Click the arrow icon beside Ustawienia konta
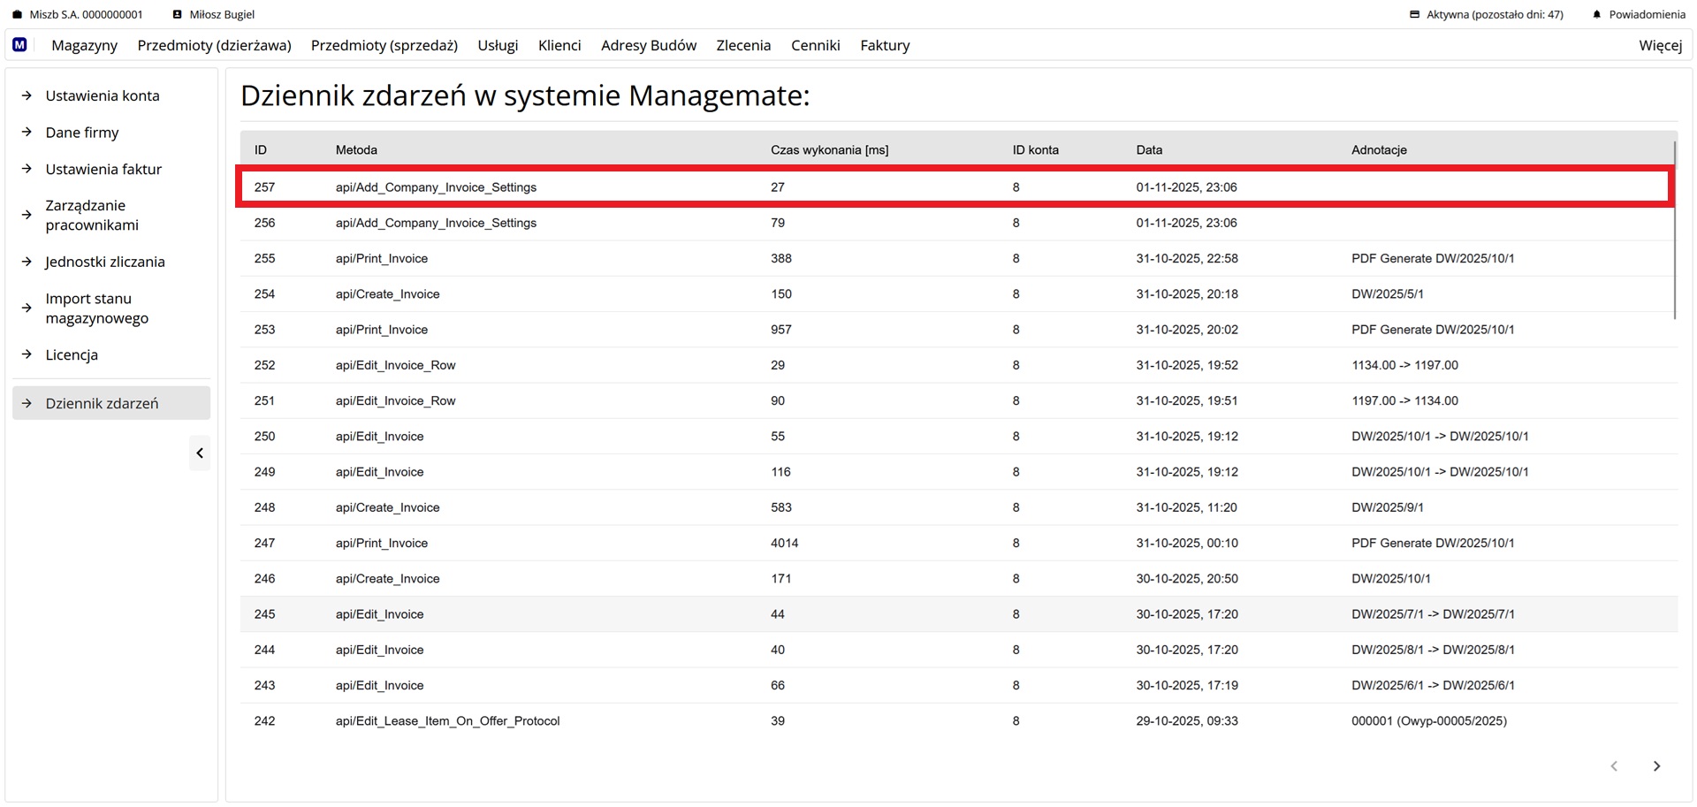The image size is (1697, 807). [x=27, y=95]
